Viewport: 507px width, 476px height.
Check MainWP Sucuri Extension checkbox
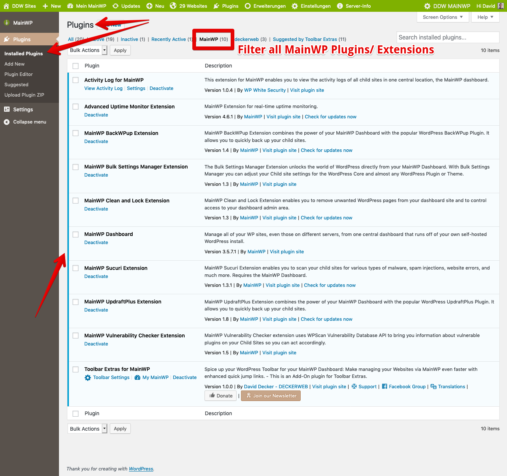coord(76,268)
